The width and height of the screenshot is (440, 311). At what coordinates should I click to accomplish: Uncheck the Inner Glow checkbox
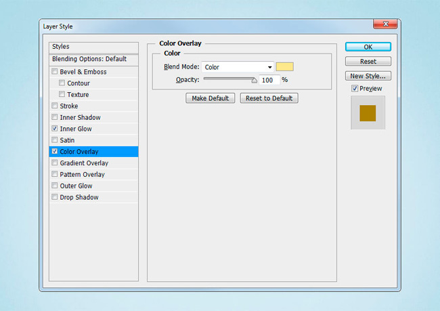pyautogui.click(x=55, y=128)
